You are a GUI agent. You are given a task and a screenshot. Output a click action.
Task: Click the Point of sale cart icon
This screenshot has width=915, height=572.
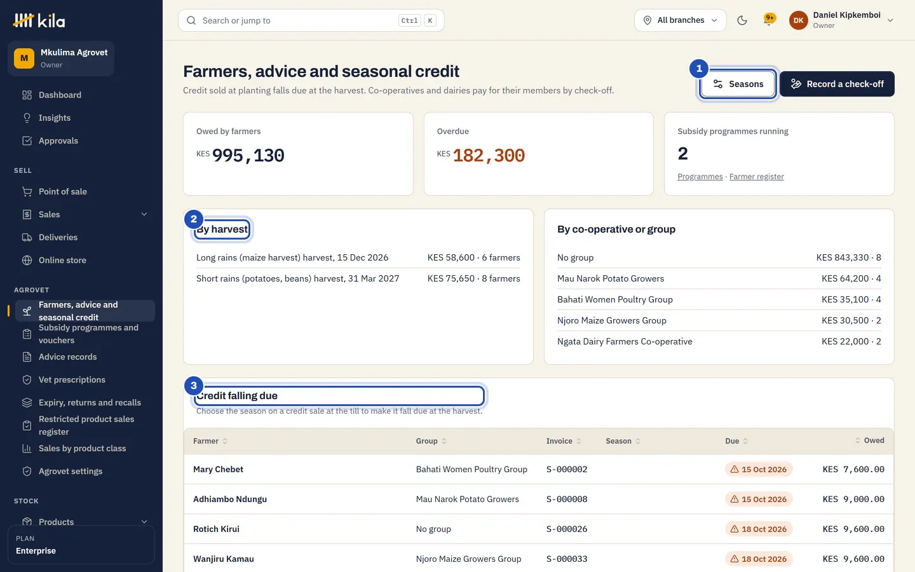click(27, 192)
